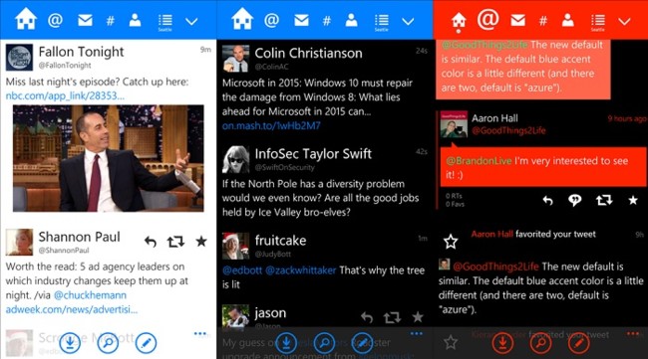
Task: Quote Aaron Hall's tweet using the speech bubble icon
Action: tap(575, 200)
